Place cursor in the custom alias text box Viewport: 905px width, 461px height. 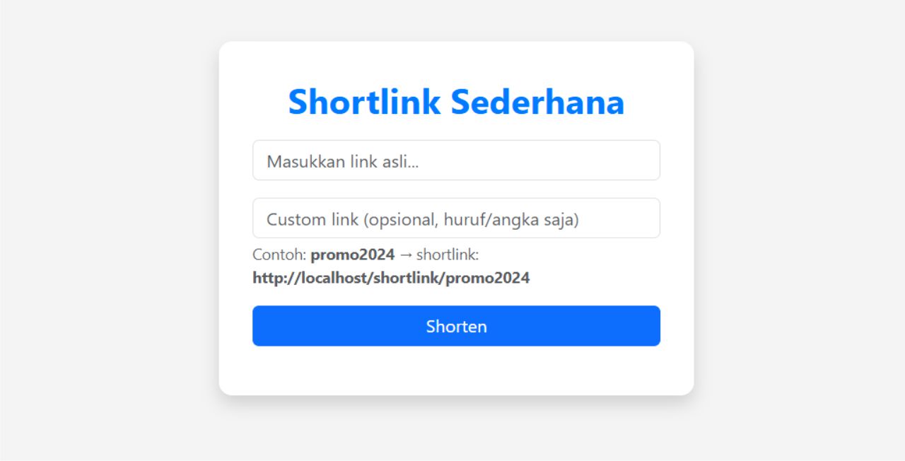pos(615,218)
